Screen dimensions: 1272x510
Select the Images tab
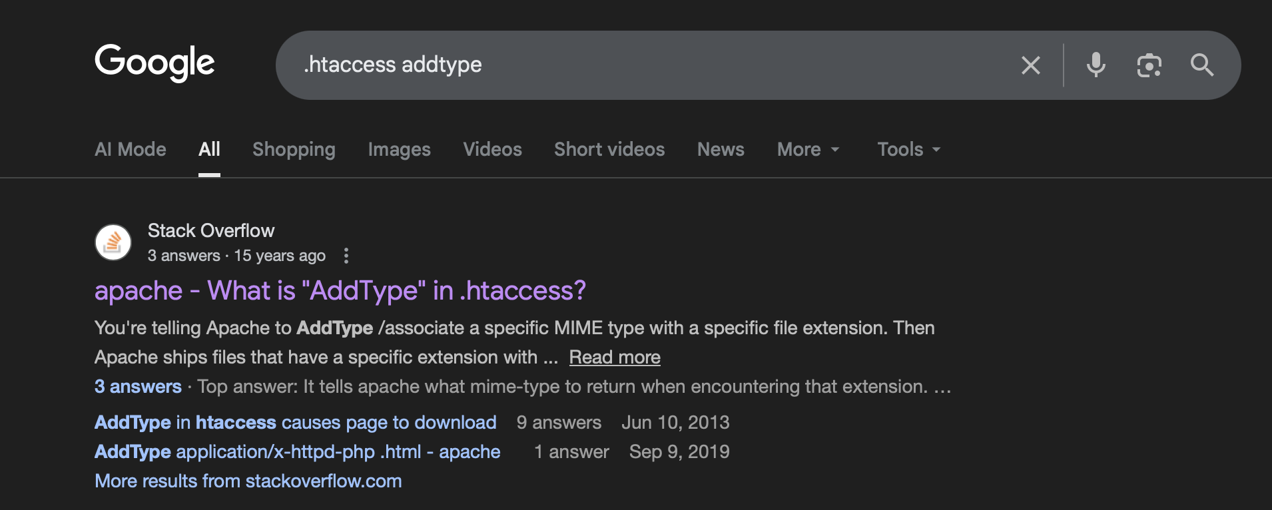point(399,149)
